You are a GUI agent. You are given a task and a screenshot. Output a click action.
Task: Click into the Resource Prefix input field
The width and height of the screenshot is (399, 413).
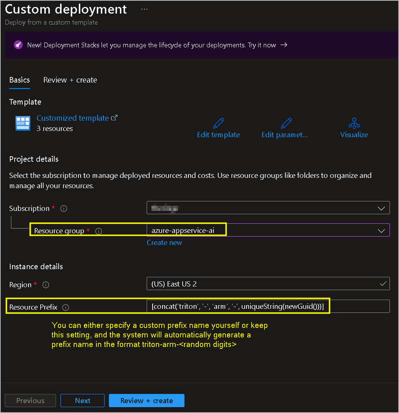(x=268, y=306)
